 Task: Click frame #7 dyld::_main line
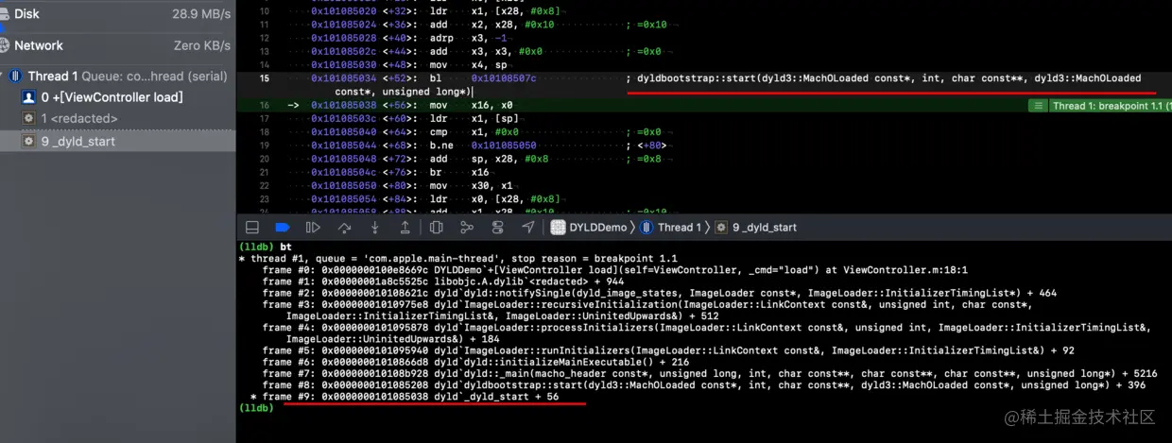[710, 373]
